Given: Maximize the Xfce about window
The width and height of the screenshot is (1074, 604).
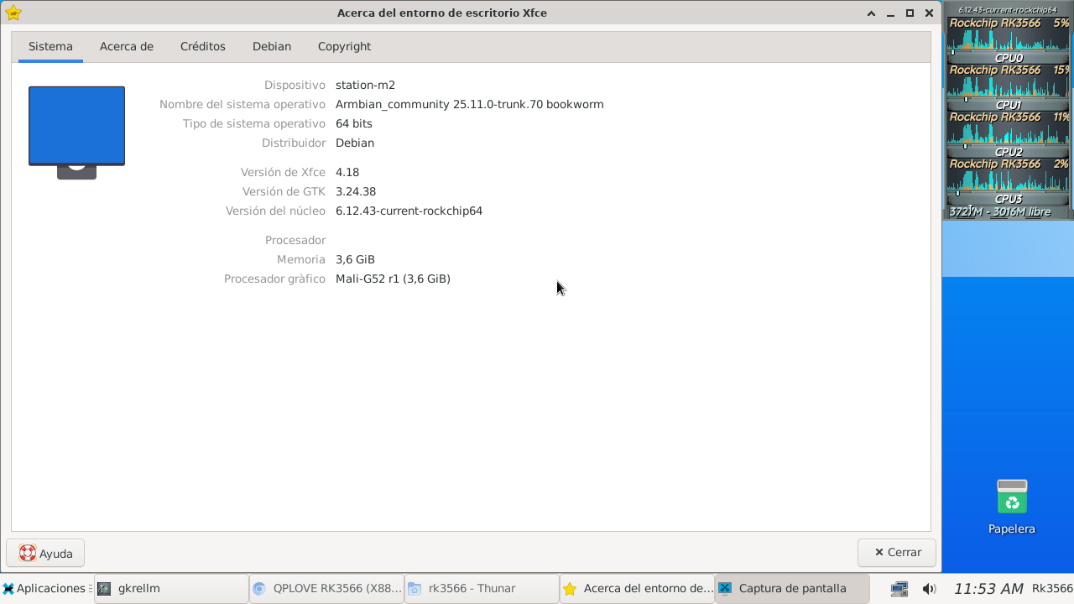Looking at the screenshot, I should coord(910,13).
